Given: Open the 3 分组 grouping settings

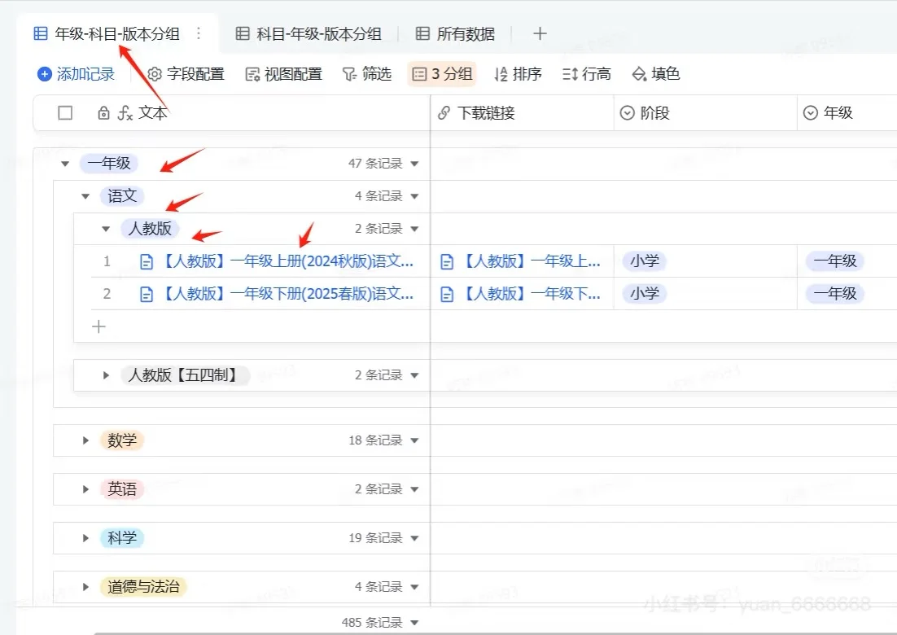Looking at the screenshot, I should click(x=442, y=74).
